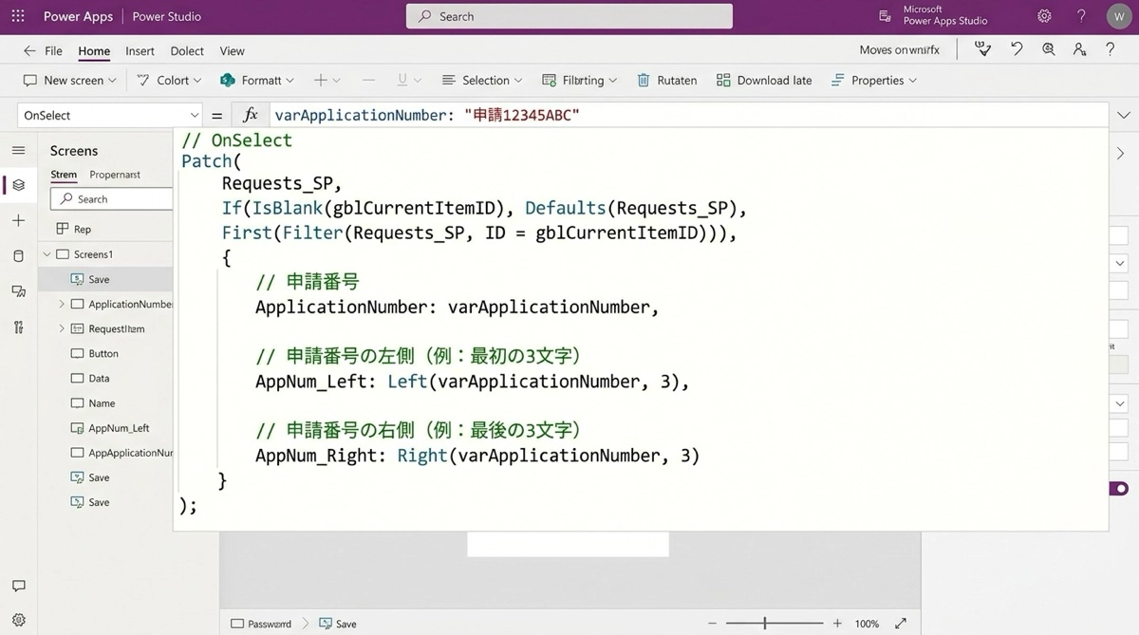This screenshot has height=635, width=1139.
Task: Click the App checker icon
Action: pyautogui.click(x=983, y=50)
